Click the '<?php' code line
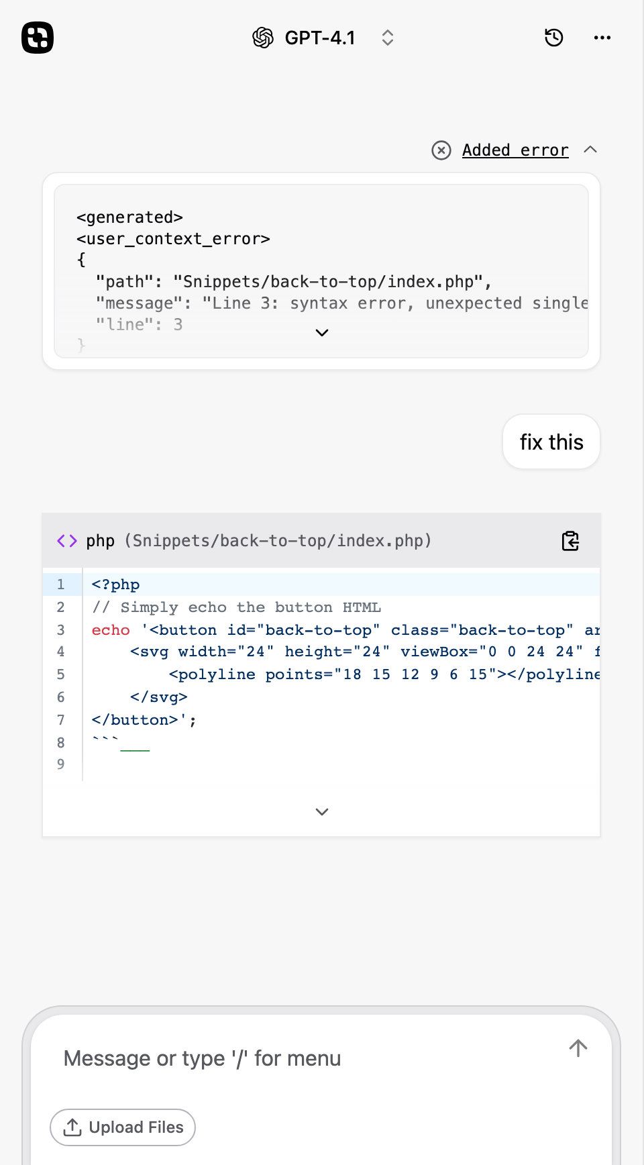The width and height of the screenshot is (644, 1165). point(115,585)
